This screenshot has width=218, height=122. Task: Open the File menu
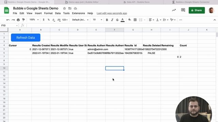[15, 13]
